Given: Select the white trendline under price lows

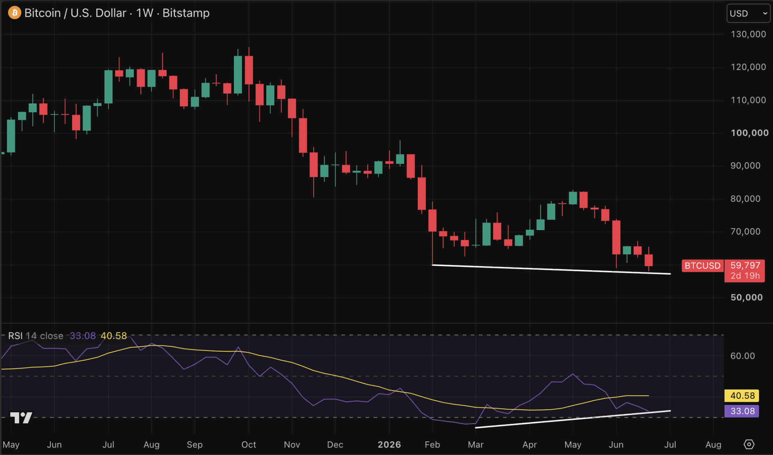Looking at the screenshot, I should [x=551, y=269].
